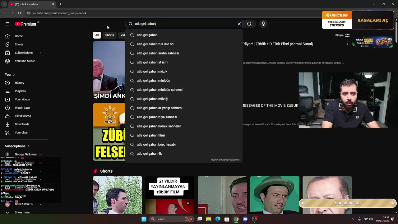Open the YouTube hamburger guide menu
The image size is (398, 224).
click(7, 24)
